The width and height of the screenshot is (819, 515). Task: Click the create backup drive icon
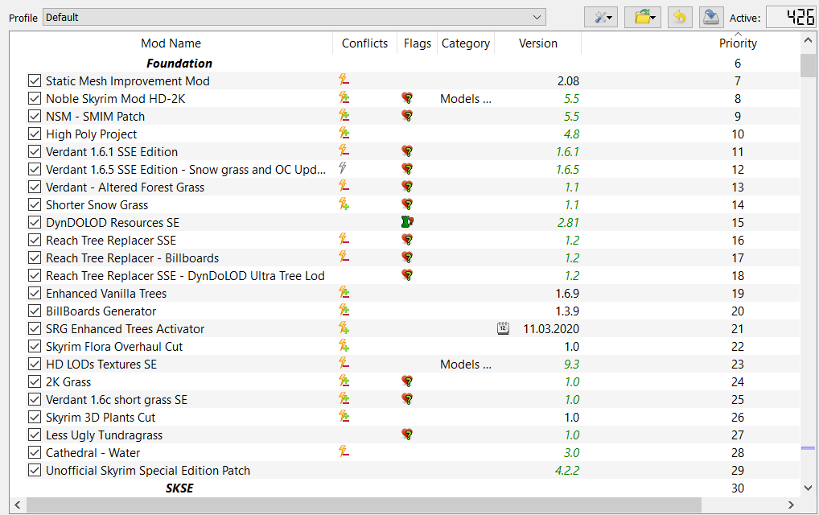click(711, 18)
